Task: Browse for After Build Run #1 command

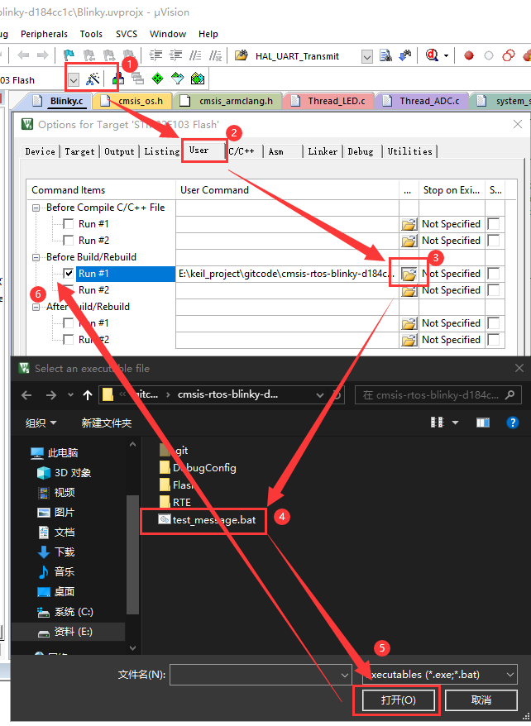Action: 409,323
